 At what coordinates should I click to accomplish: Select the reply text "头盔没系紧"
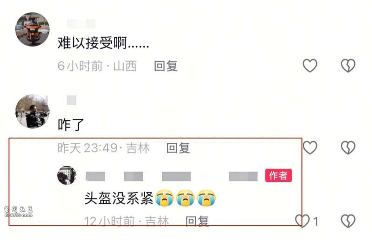(119, 198)
